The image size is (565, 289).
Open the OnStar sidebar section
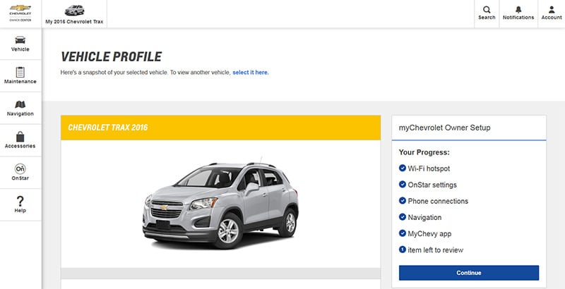tap(20, 173)
